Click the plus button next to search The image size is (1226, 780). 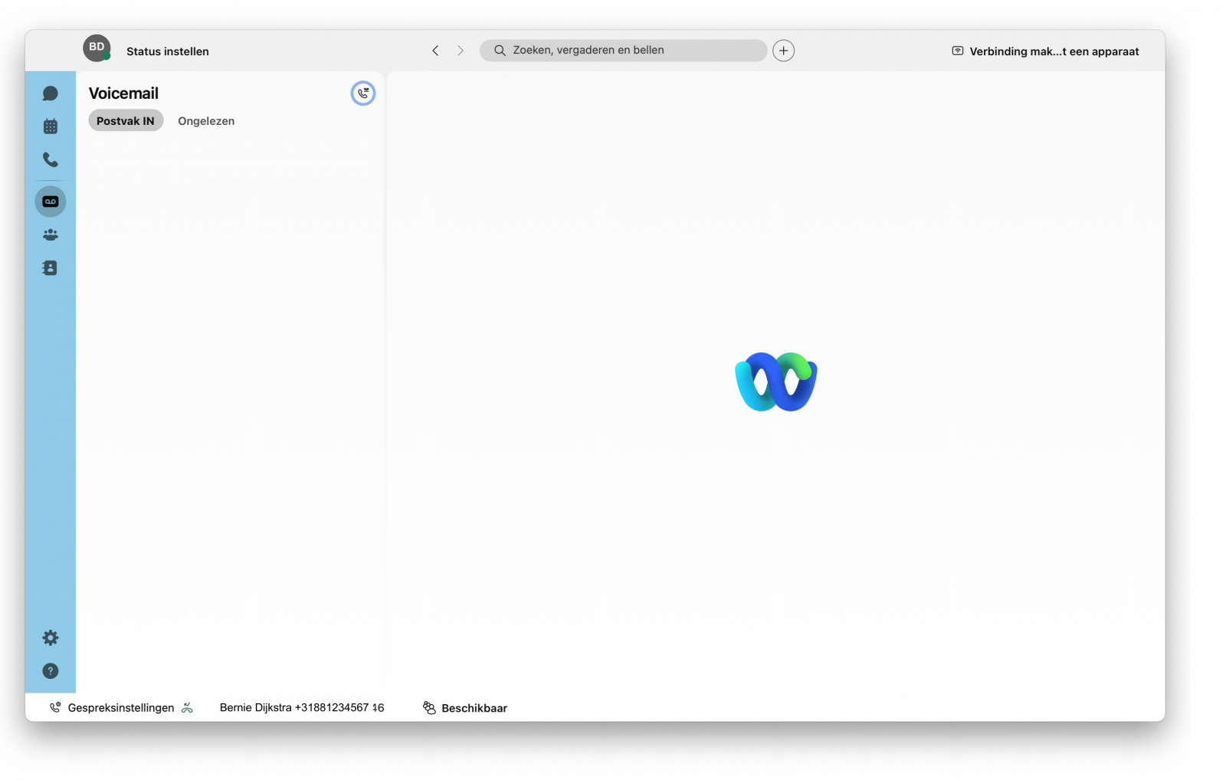[783, 51]
